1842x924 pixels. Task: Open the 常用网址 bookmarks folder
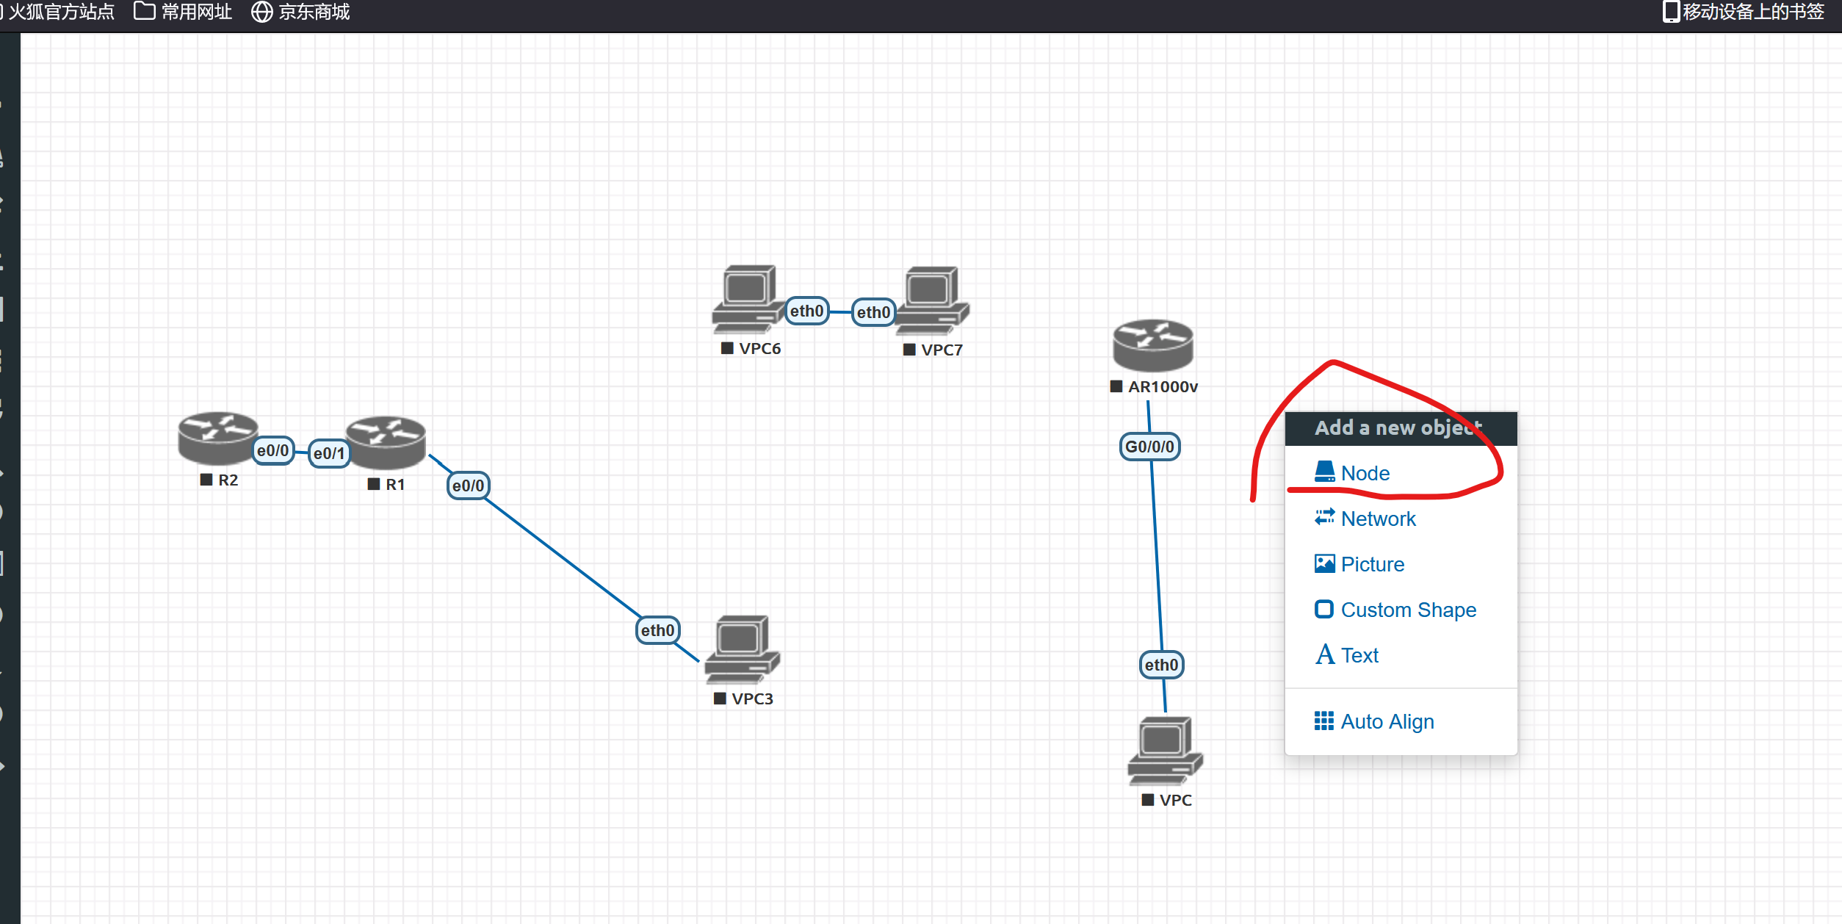tap(183, 12)
